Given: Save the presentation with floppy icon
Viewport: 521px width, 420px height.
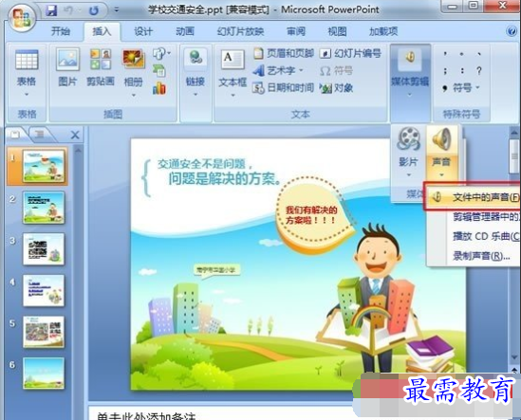Looking at the screenshot, I should tap(51, 11).
